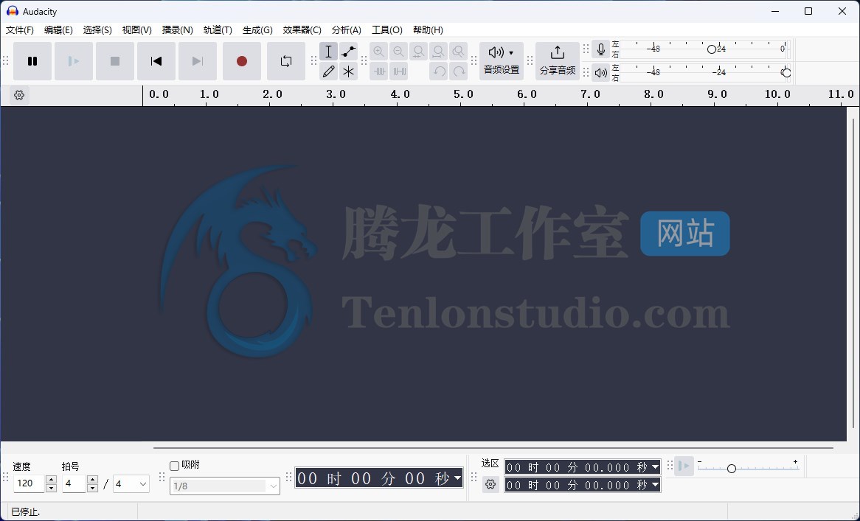Click the Pause transport button
This screenshot has width=860, height=521.
pos(32,61)
